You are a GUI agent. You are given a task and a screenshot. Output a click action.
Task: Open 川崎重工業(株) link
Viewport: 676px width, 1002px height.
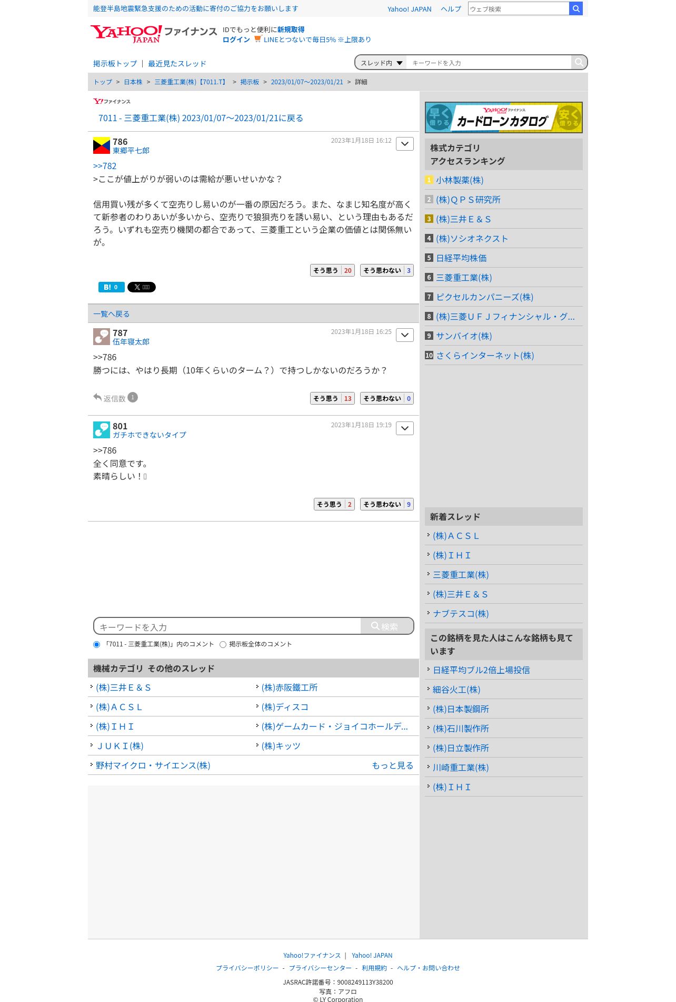coord(461,768)
